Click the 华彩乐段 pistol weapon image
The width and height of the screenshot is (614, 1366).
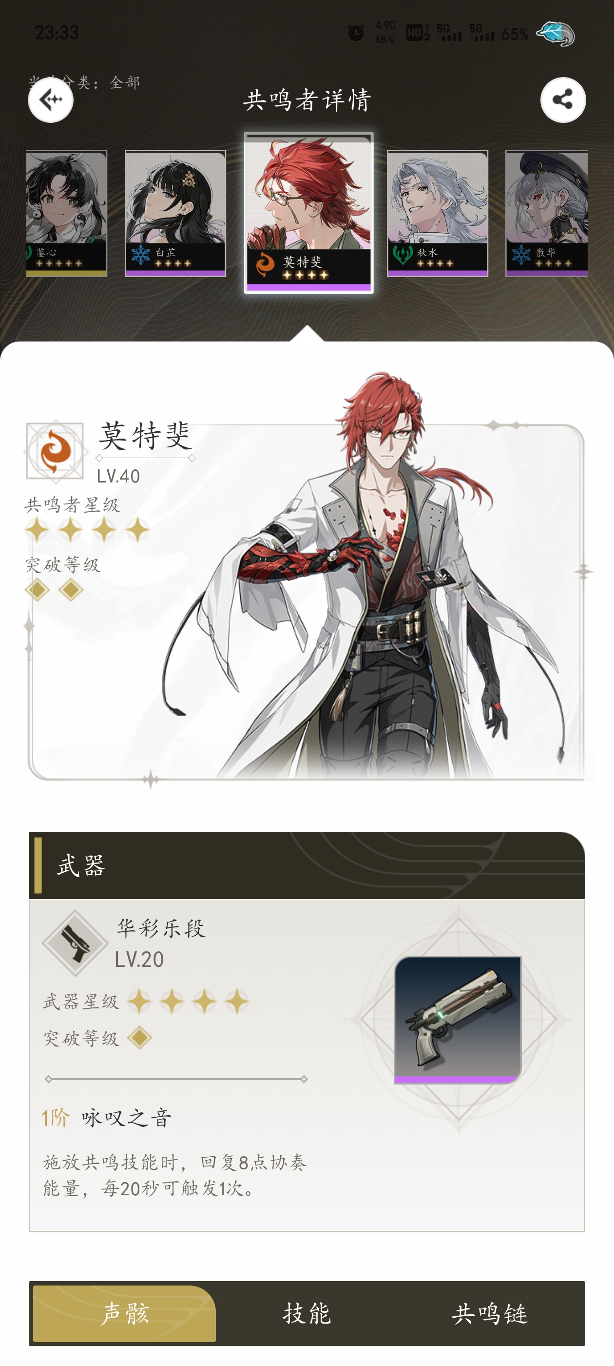458,1019
